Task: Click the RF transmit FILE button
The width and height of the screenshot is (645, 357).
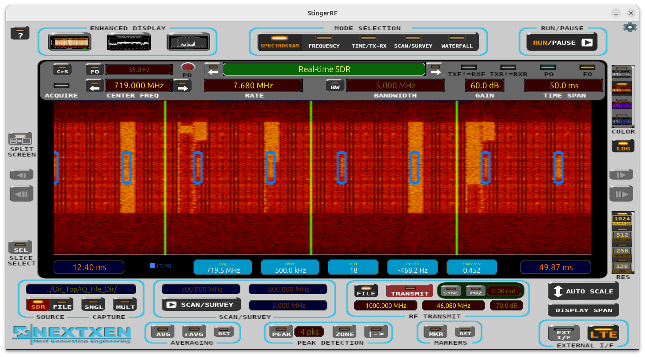Action: pos(366,291)
